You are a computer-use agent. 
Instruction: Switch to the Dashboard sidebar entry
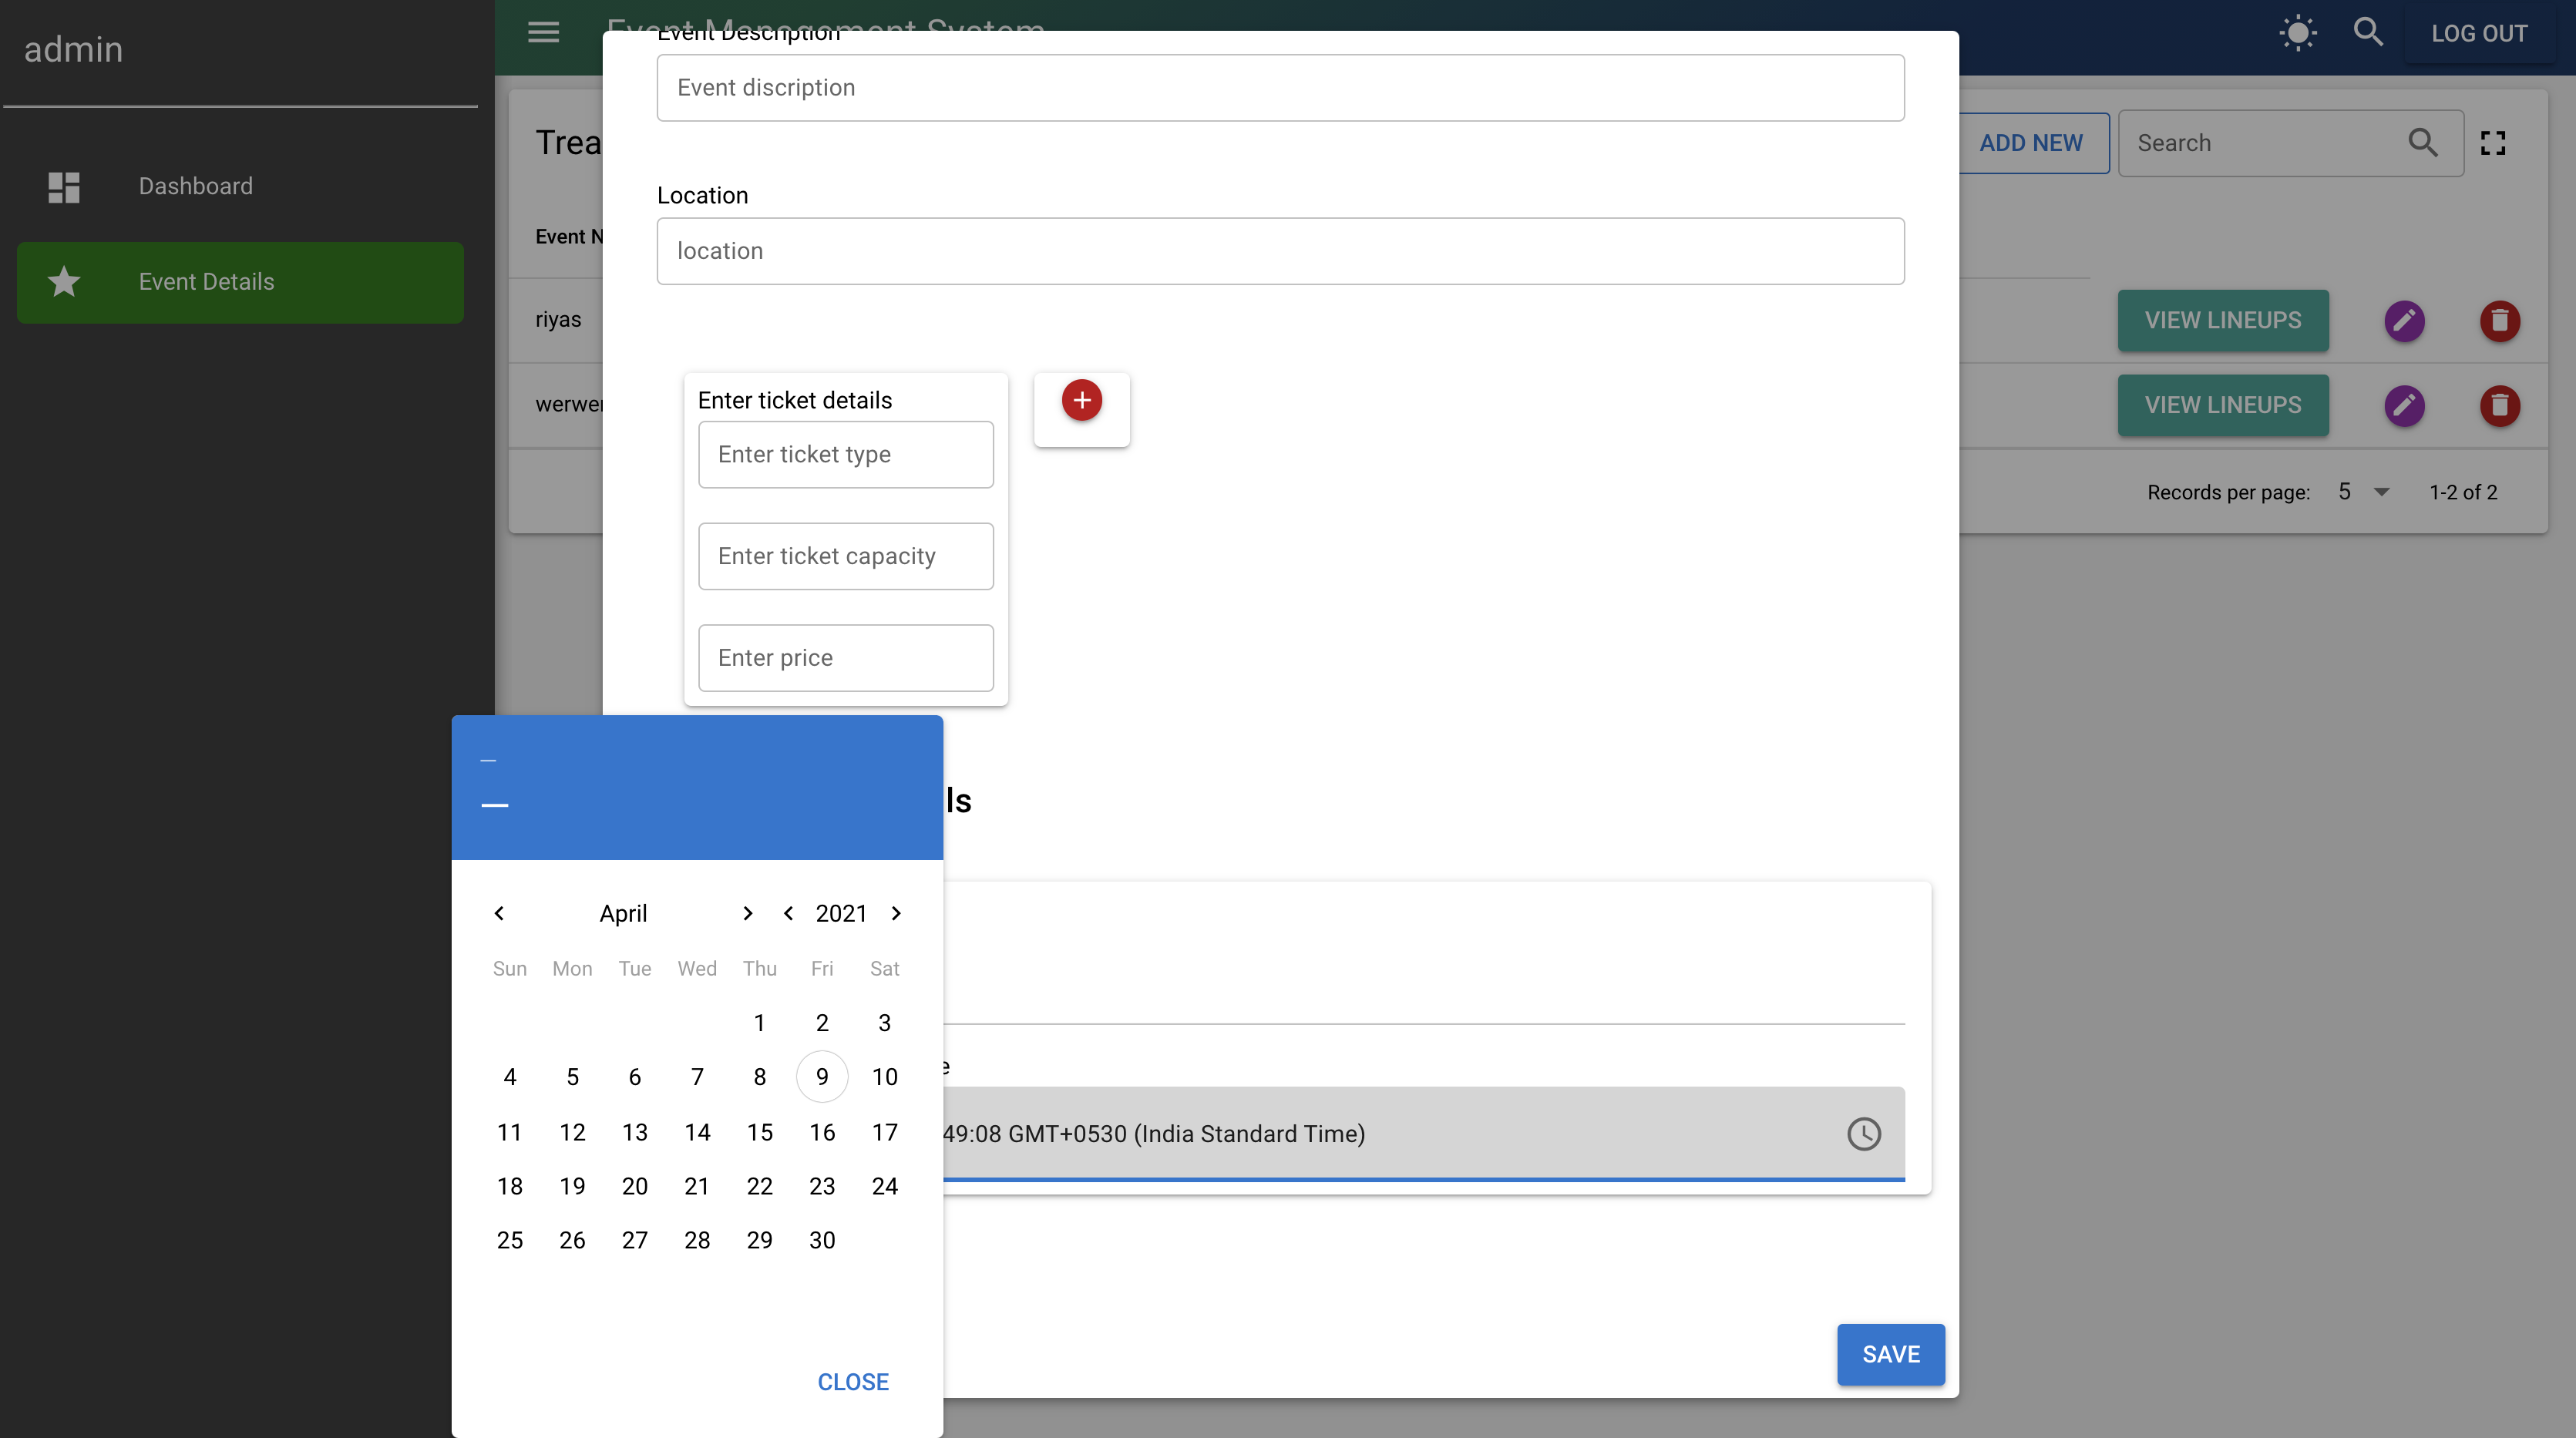(195, 186)
